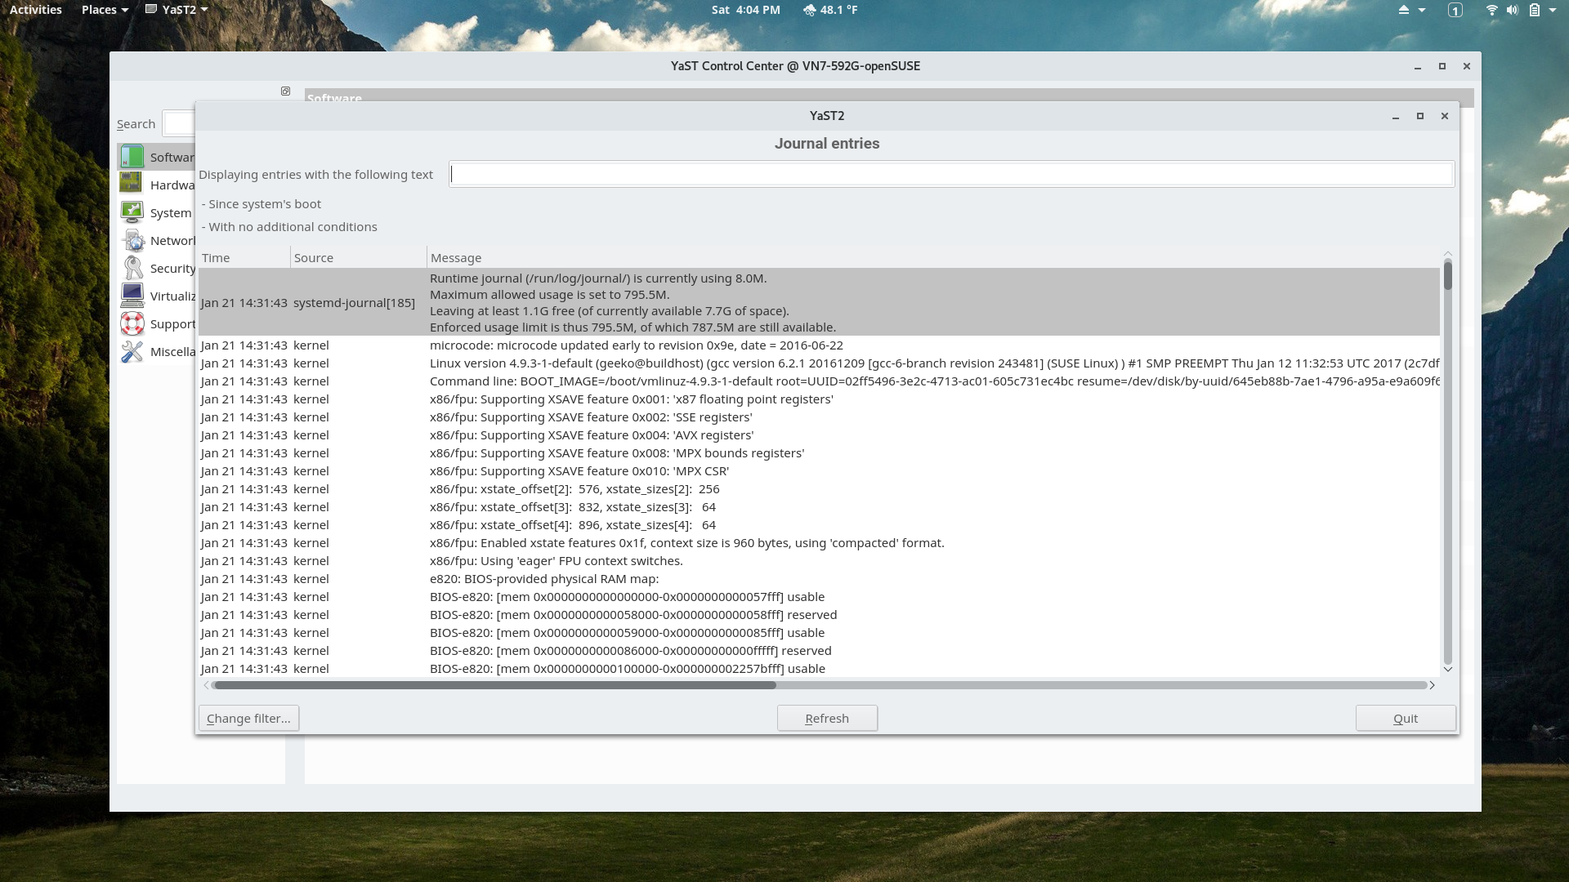
Task: Open Security category keys icon
Action: pos(133,268)
